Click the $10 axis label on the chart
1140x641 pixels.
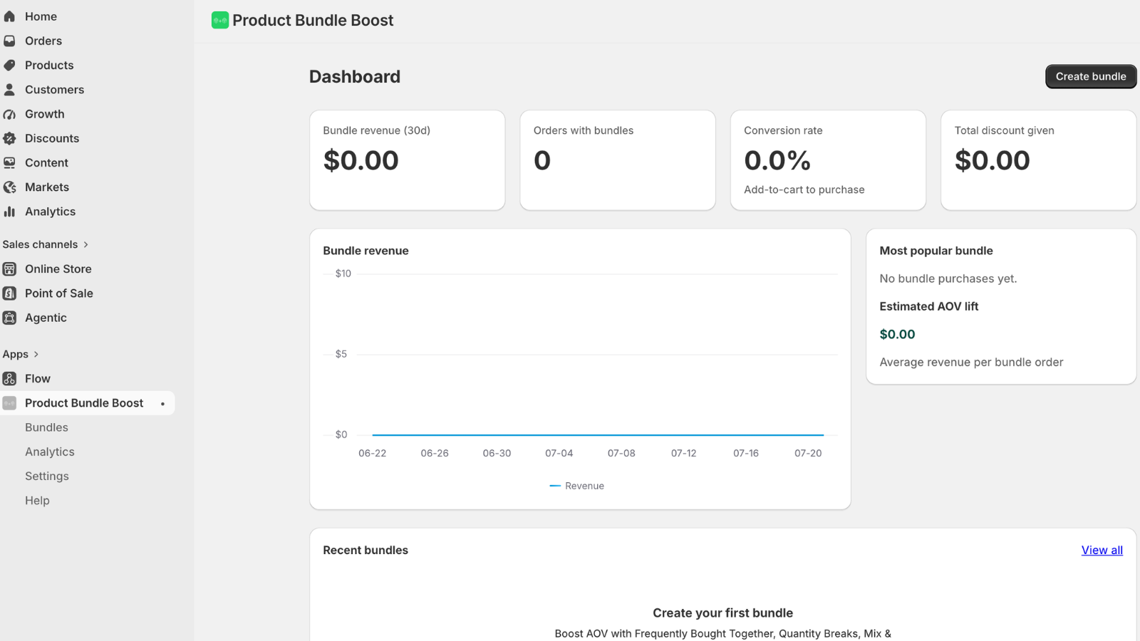pos(343,273)
